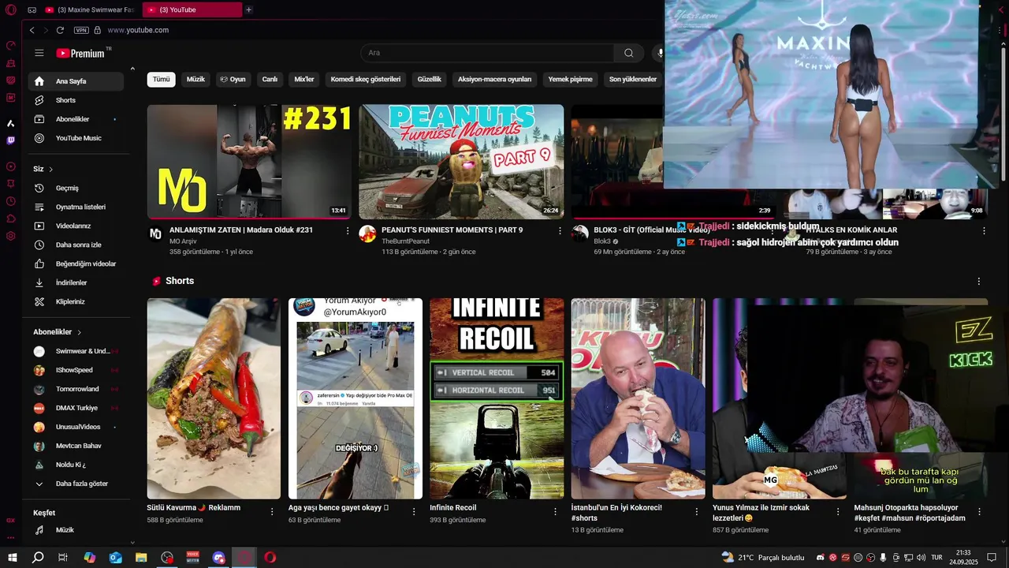Open the Shorts shelf three-dot menu
The image size is (1009, 568).
tap(978, 282)
